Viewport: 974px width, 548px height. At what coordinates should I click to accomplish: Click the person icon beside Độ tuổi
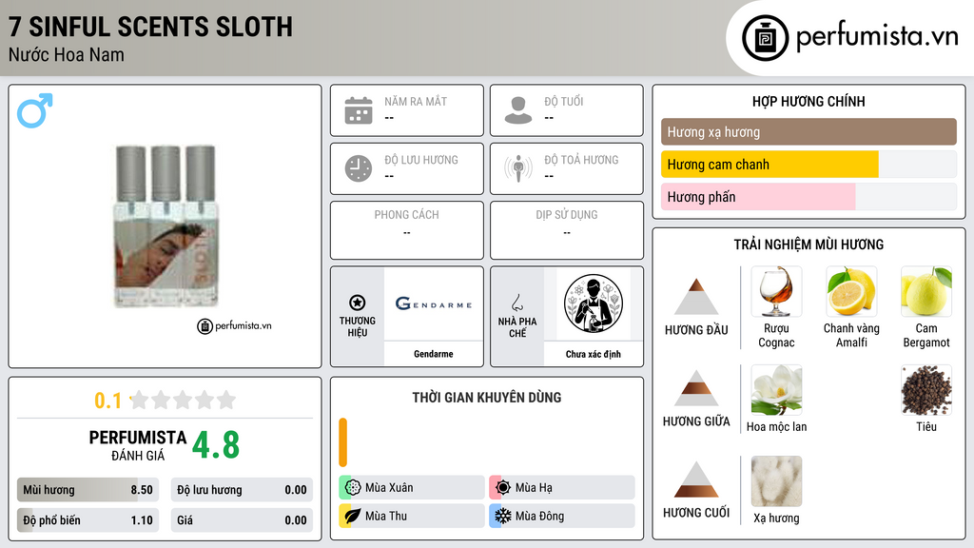coord(518,110)
